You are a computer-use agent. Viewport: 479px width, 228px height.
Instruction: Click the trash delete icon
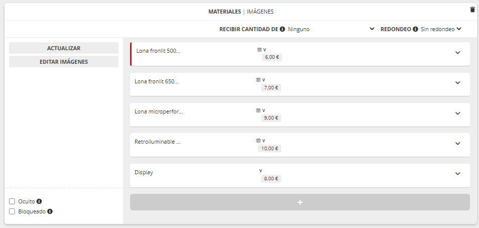(x=472, y=10)
